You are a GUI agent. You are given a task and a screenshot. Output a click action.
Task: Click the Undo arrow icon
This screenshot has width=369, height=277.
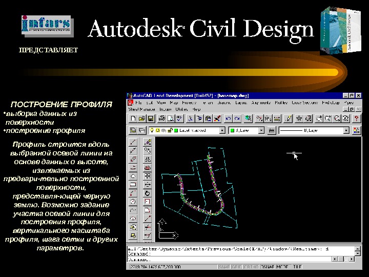pos(228,118)
